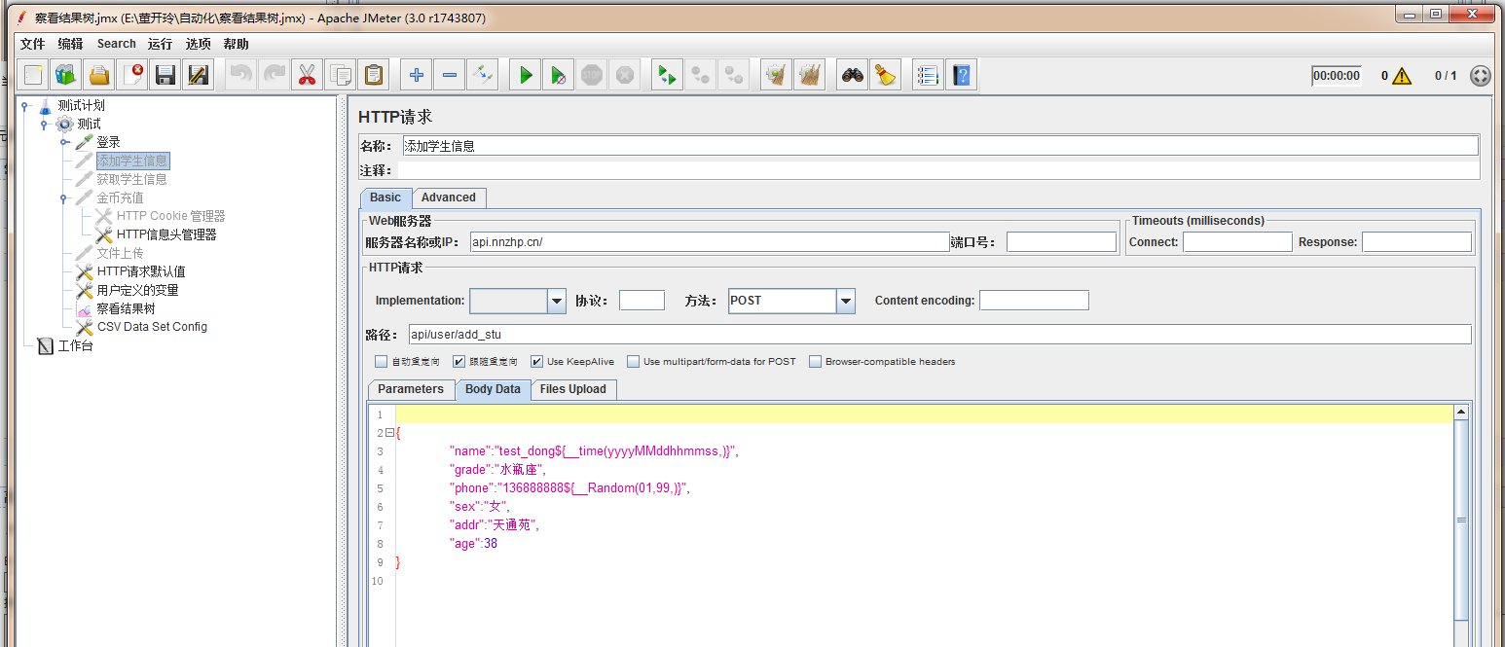This screenshot has width=1505, height=647.
Task: Switch to the Basic tab
Action: [x=385, y=198]
